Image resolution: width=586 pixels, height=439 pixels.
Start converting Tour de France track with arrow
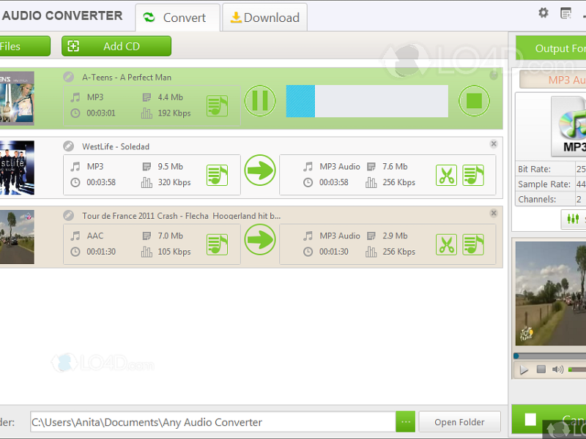click(x=260, y=240)
